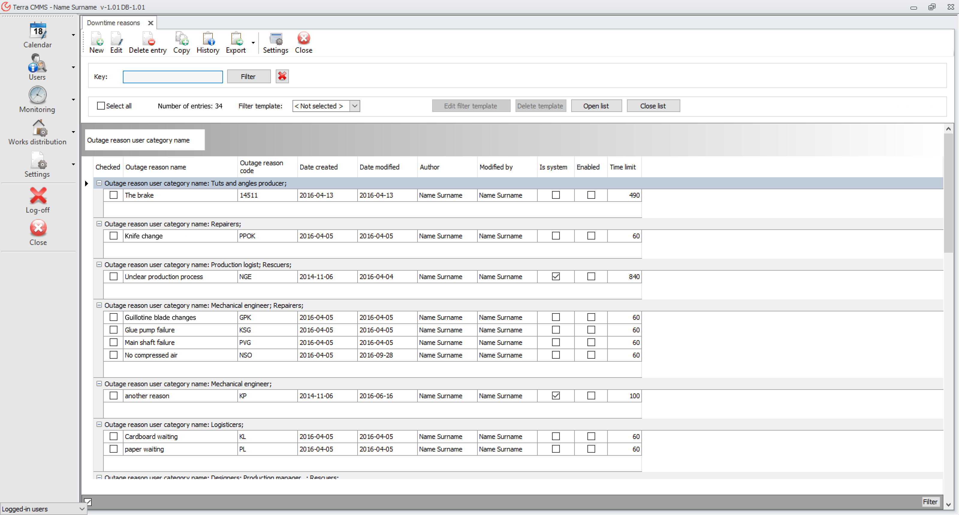Click the toolbar Close icon
The width and height of the screenshot is (959, 515).
303,43
